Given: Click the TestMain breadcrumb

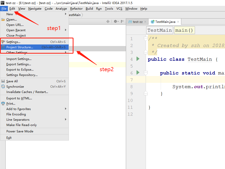Looking at the screenshot, I should [160, 30].
